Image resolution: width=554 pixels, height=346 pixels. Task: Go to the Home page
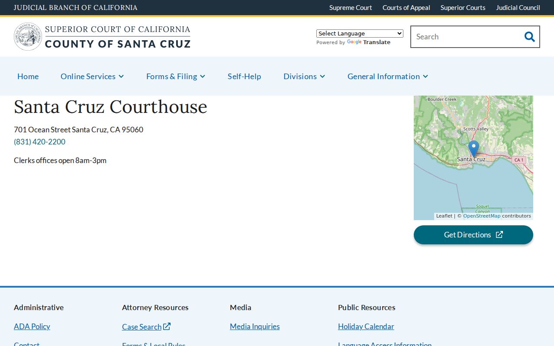(x=28, y=76)
